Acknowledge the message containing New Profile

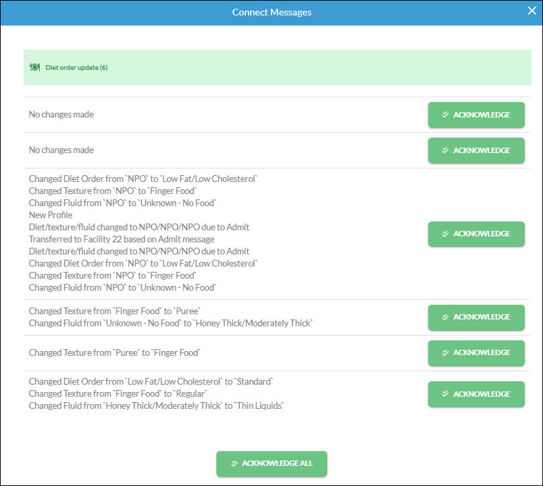[476, 234]
